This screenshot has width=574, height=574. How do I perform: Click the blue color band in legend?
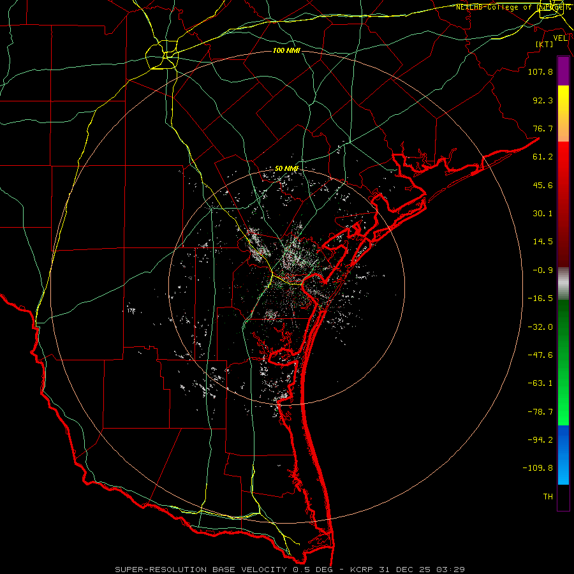tap(563, 455)
